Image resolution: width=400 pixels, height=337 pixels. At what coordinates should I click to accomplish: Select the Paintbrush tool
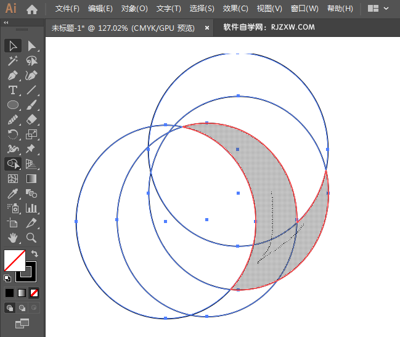31,105
